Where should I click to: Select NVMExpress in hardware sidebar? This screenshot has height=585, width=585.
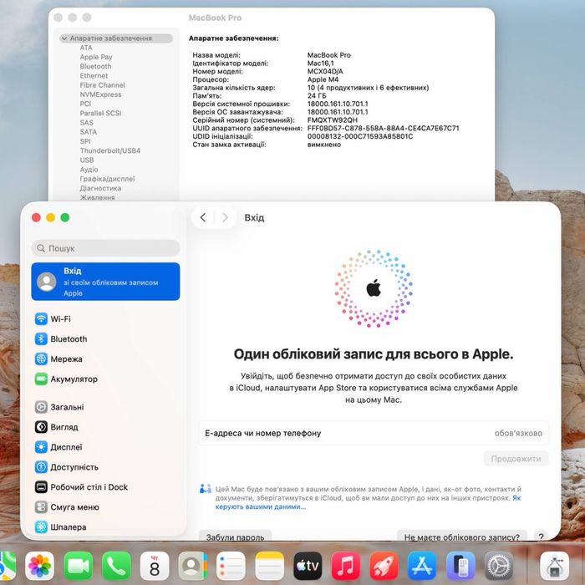101,94
